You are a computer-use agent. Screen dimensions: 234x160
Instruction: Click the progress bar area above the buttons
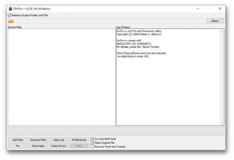click(116, 131)
